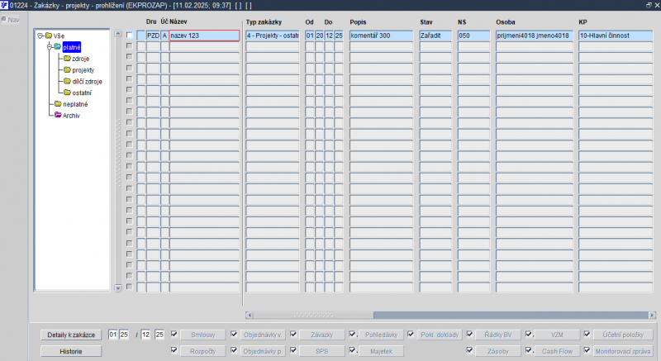Image resolution: width=661 pixels, height=361 pixels.
Task: Toggle the checkbox beside Objednávky p.
Action: point(234,350)
